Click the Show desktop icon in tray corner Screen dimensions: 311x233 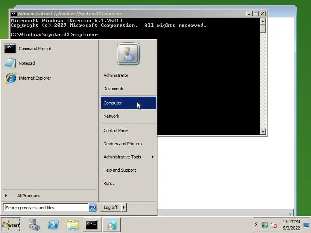click(306, 225)
